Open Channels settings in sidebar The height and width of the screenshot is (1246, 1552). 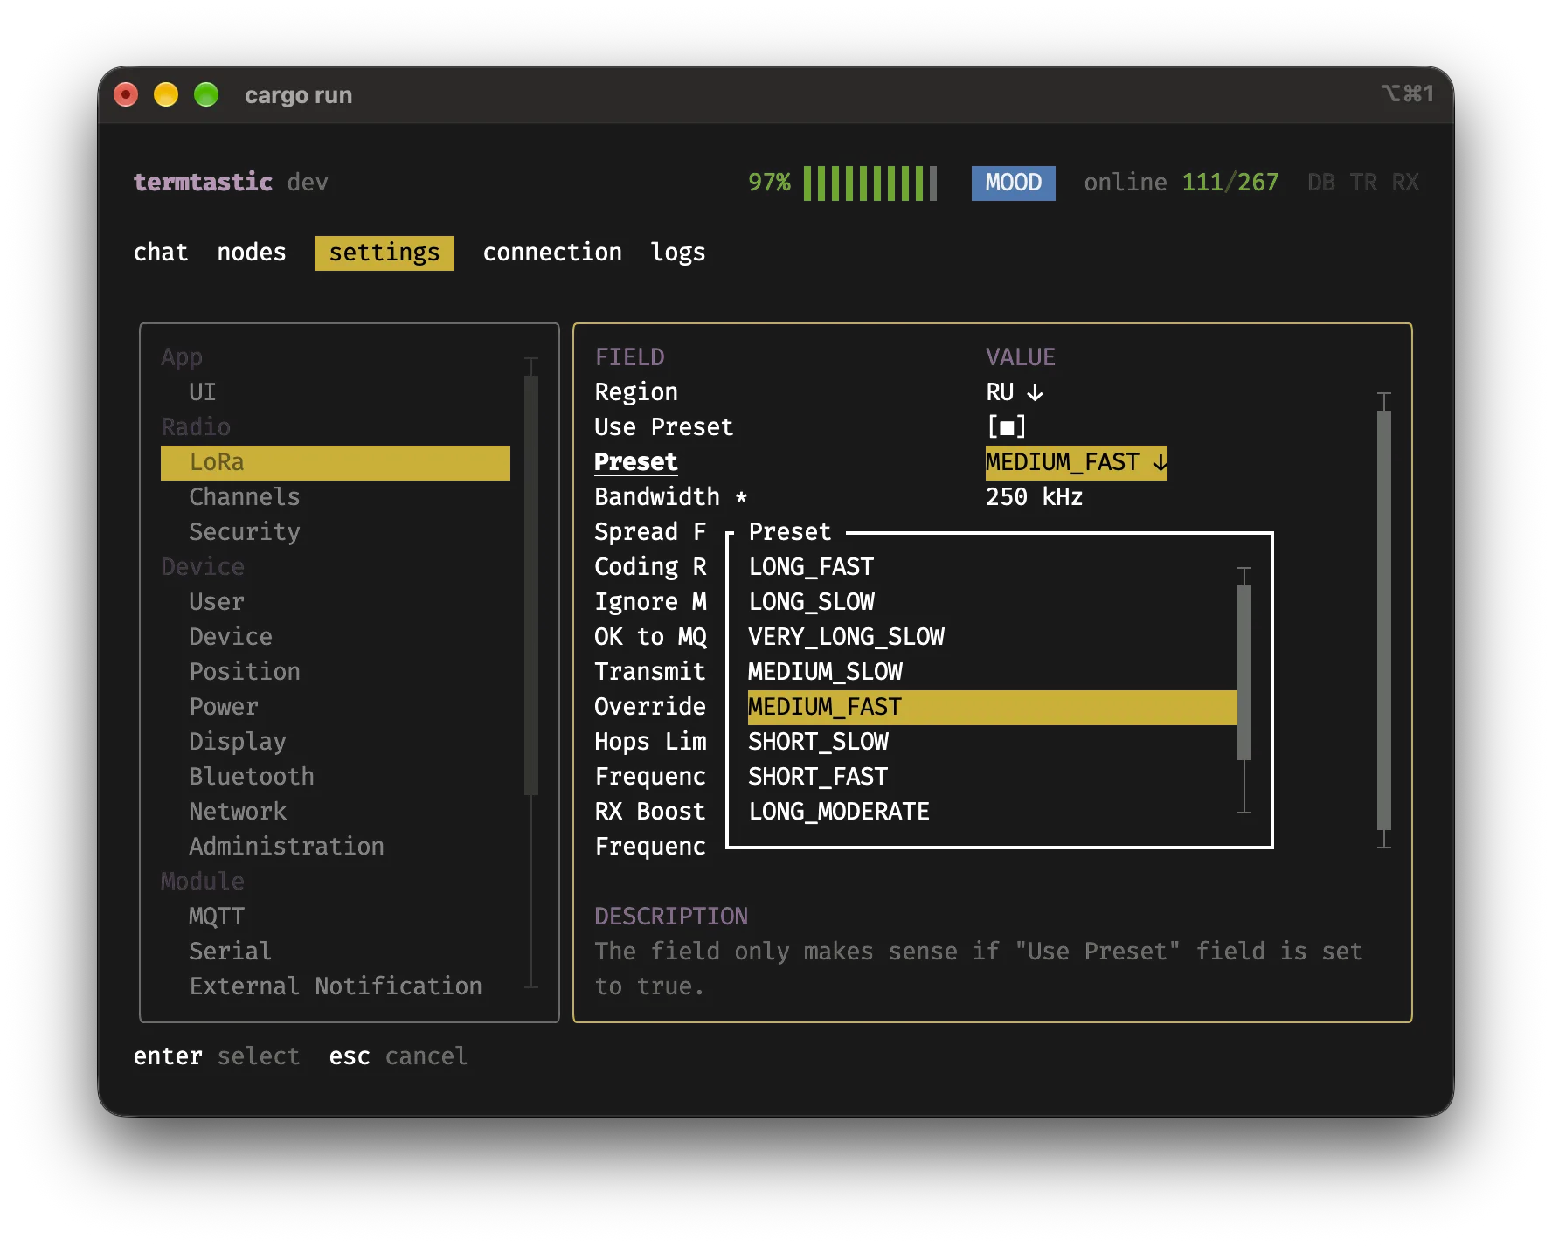click(245, 497)
